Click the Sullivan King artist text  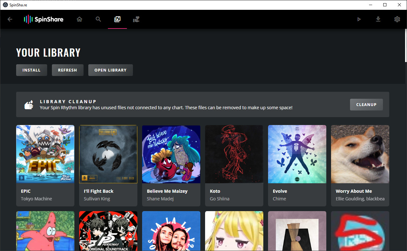(97, 199)
